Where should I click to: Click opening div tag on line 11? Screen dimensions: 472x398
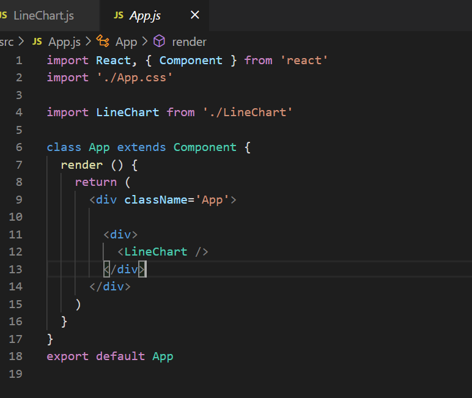[120, 235]
